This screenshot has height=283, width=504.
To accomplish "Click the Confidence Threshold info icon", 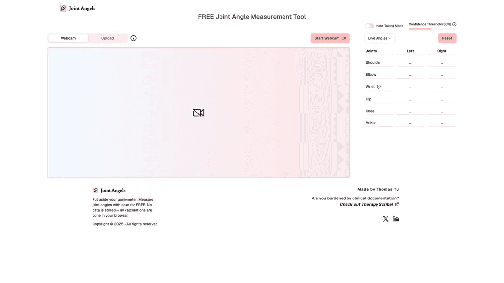I will [x=454, y=24].
